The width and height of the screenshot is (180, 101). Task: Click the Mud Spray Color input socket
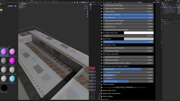102,45
